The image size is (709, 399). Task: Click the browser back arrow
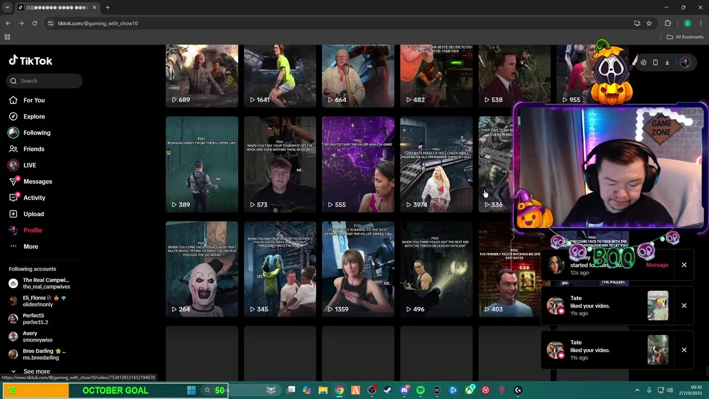coord(8,23)
